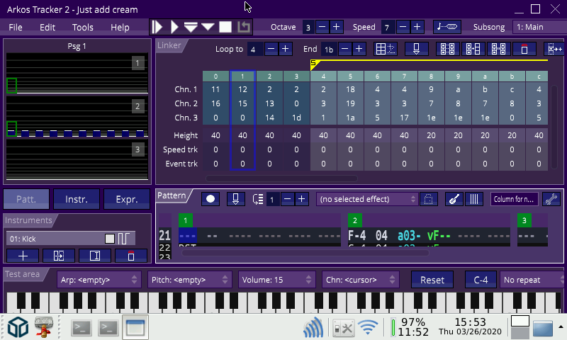Open the '(no selected effect)' combo box
The height and width of the screenshot is (340, 567).
366,199
